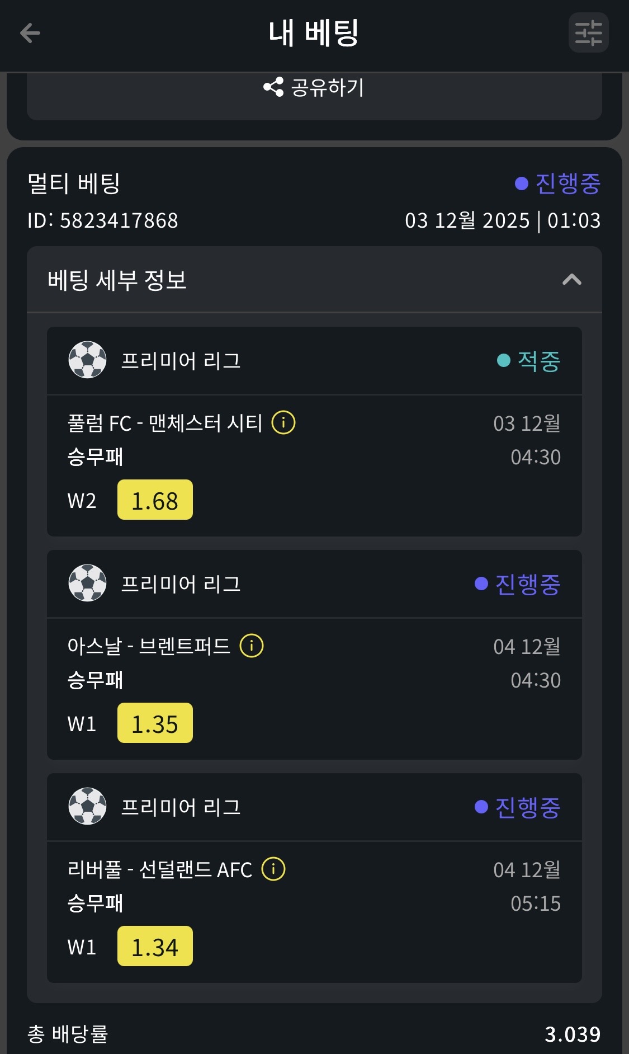This screenshot has height=1054, width=629.
Task: Click the 베팅 세부 정보 section header
Action: coord(117,280)
